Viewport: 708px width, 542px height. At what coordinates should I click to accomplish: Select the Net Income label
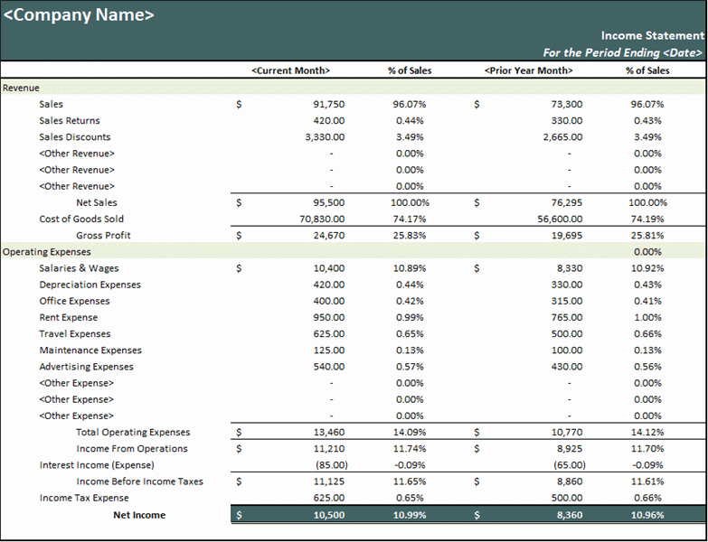click(x=139, y=515)
